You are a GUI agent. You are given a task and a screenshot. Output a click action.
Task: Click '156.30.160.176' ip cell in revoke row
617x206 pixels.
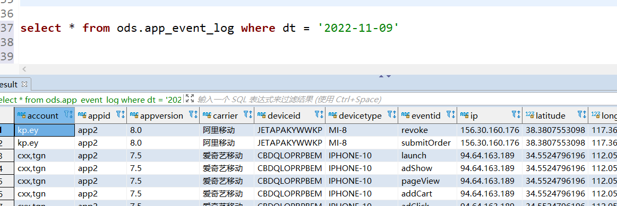pyautogui.click(x=490, y=130)
